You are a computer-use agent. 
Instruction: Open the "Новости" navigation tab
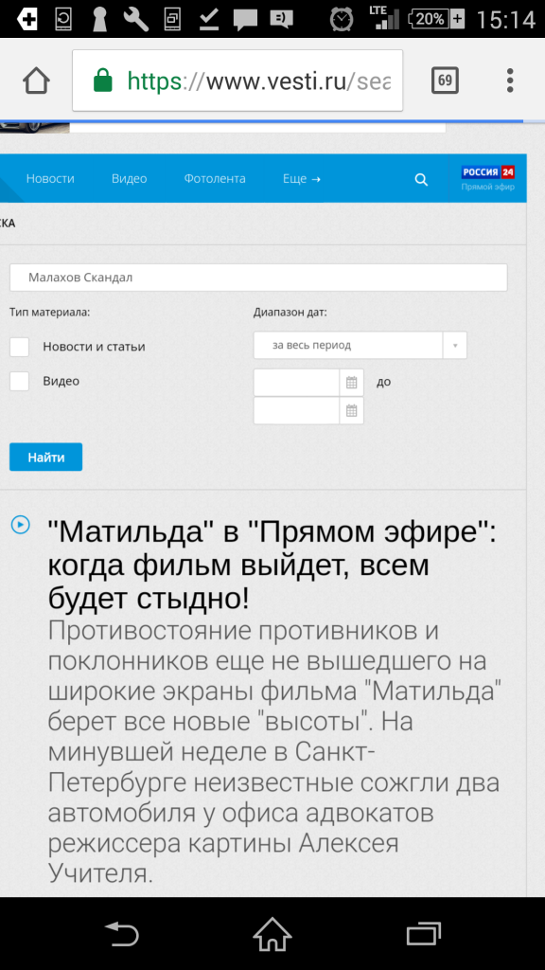(x=50, y=179)
